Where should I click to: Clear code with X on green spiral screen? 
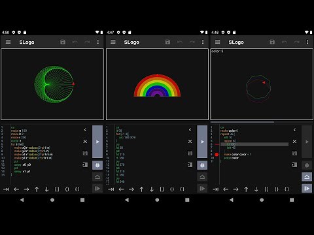[85, 142]
